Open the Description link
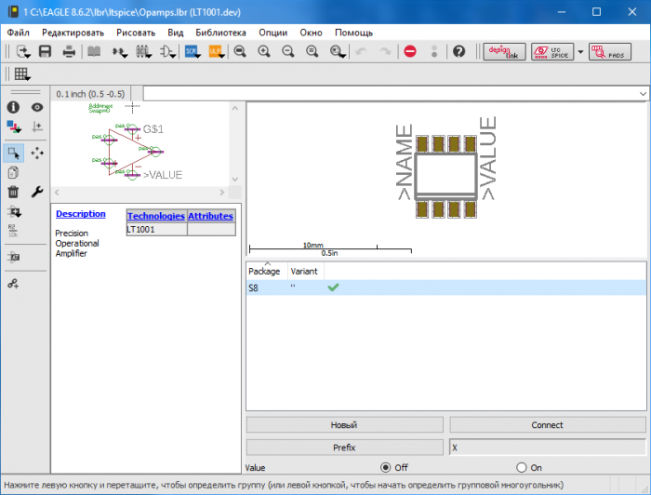 tap(81, 214)
